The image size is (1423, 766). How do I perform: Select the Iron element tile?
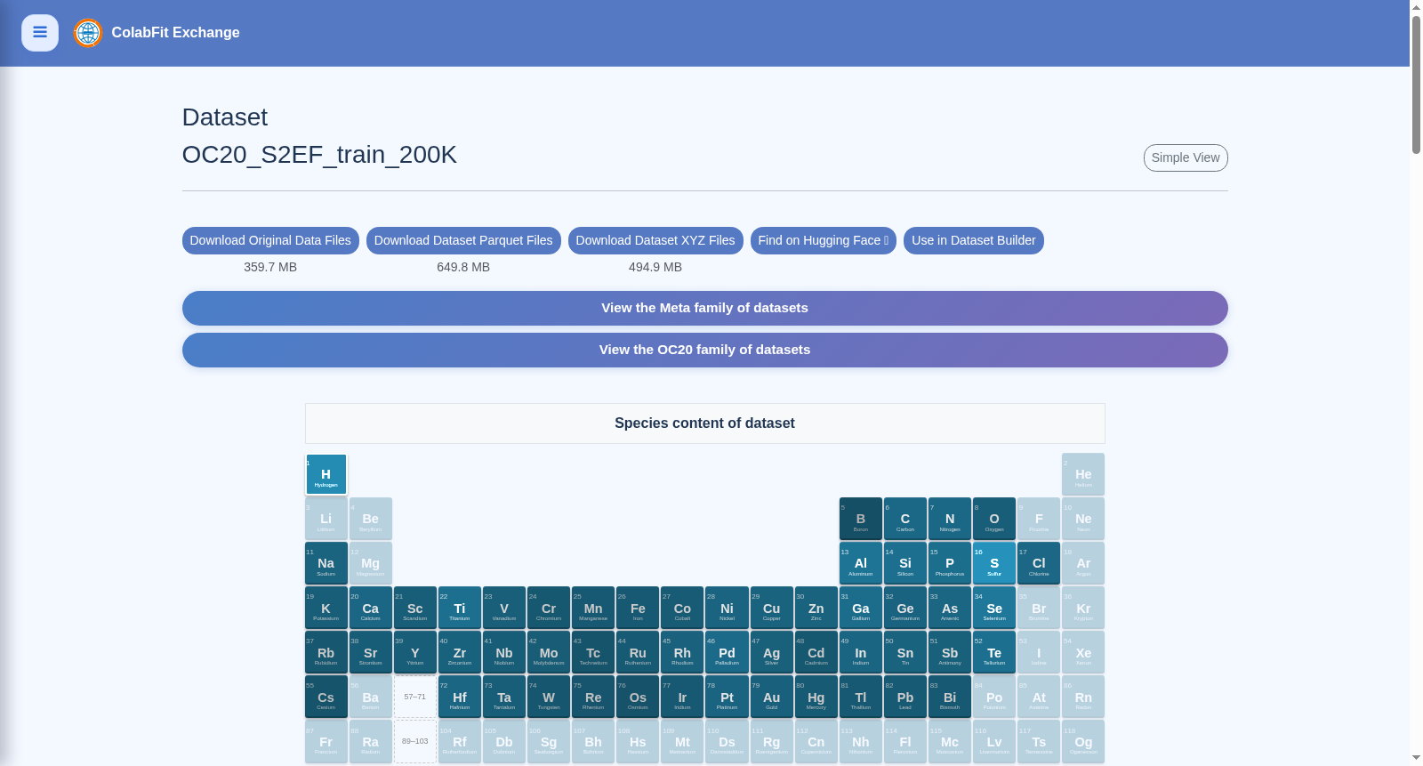638,608
